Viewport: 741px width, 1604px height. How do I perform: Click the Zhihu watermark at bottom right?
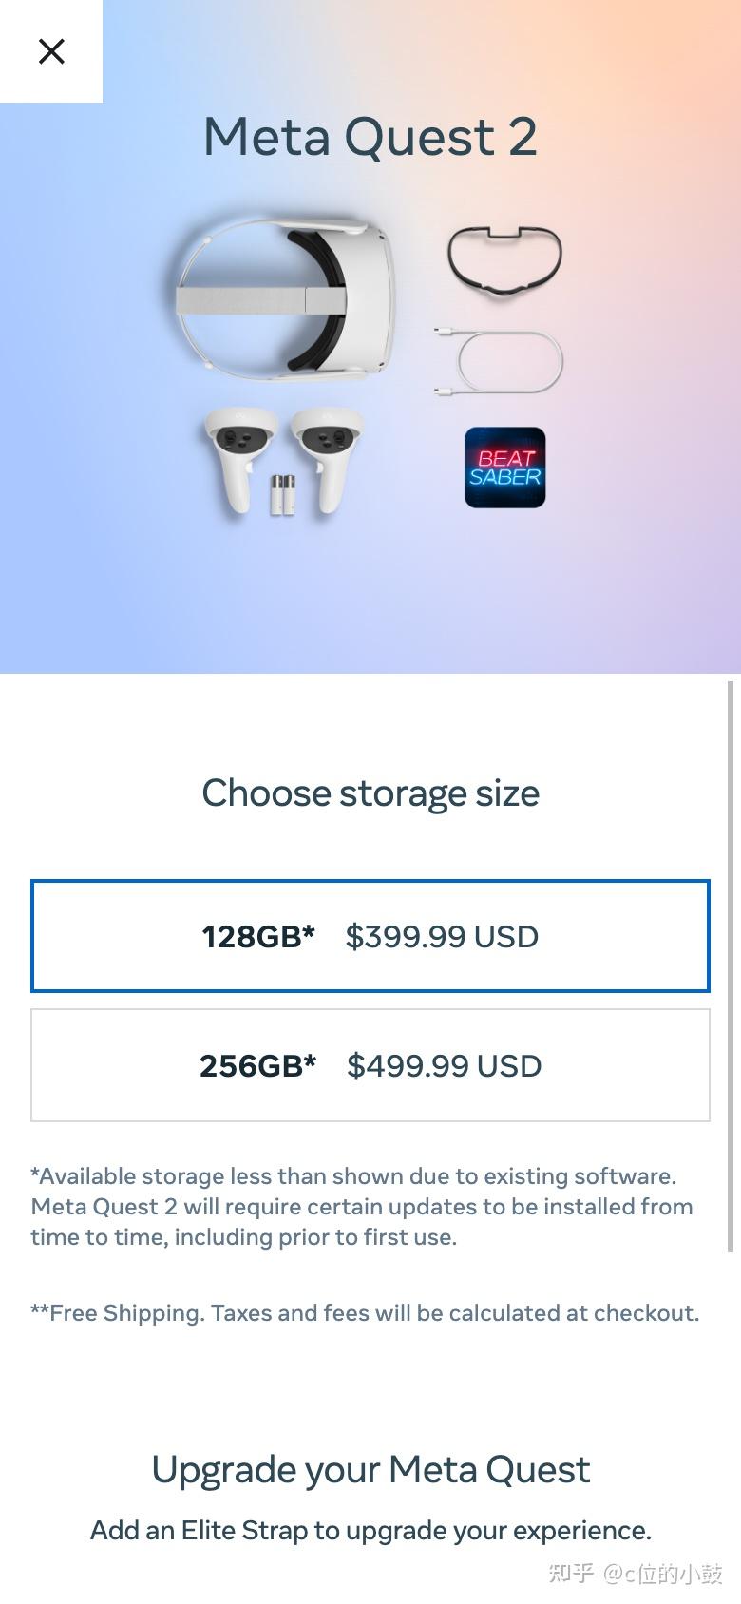click(x=635, y=1574)
